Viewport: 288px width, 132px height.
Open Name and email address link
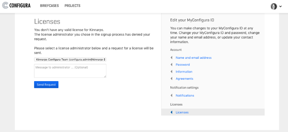193,58
